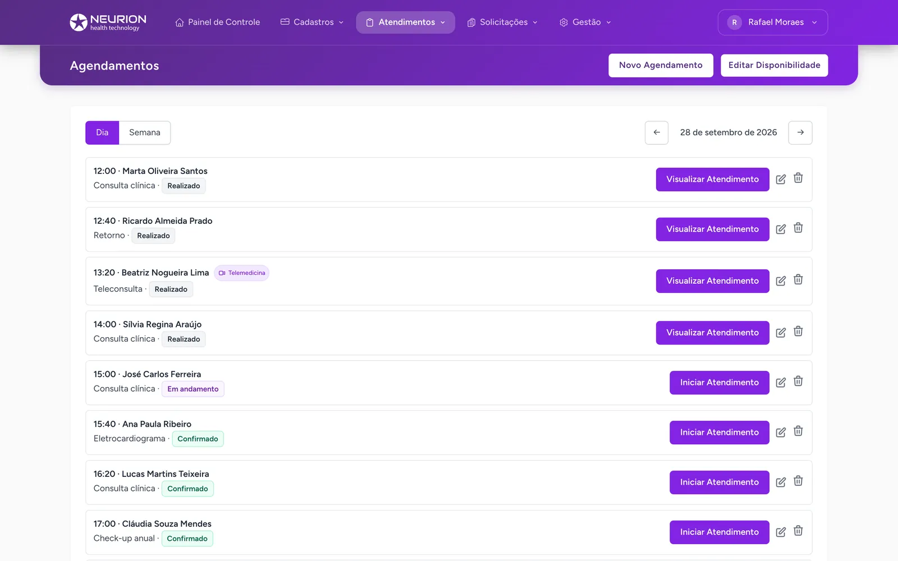
Task: Edit Beatriz Nogueira Lima appointment icon
Action: tap(781, 281)
